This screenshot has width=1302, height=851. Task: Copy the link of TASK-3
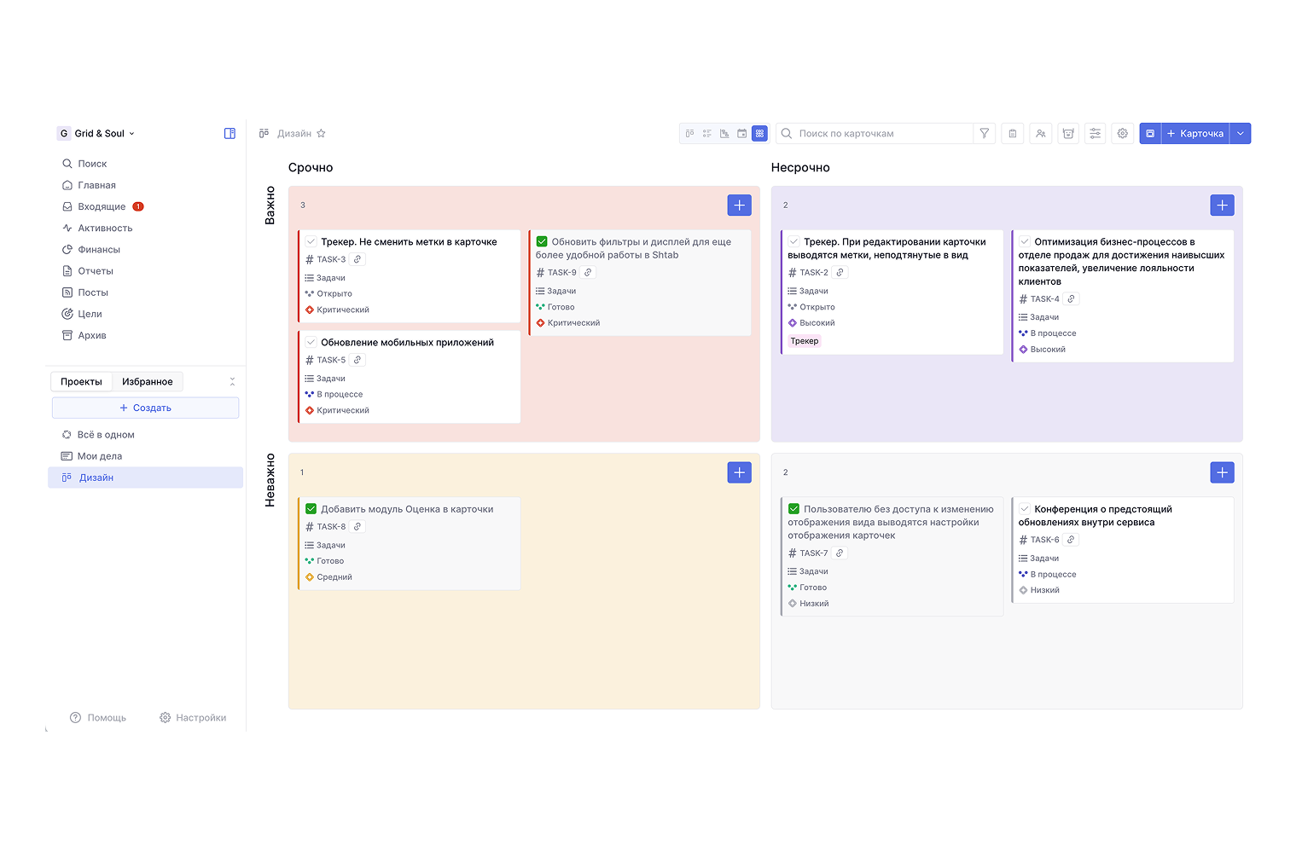tap(357, 259)
